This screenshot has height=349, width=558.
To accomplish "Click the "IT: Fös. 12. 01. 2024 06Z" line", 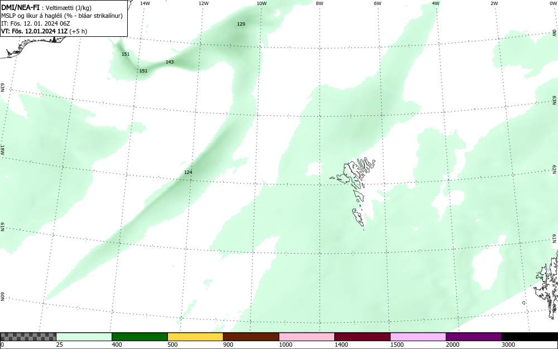I will coord(36,23).
